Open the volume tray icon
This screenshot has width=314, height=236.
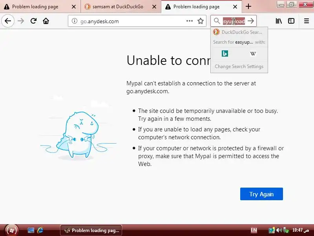click(279, 230)
